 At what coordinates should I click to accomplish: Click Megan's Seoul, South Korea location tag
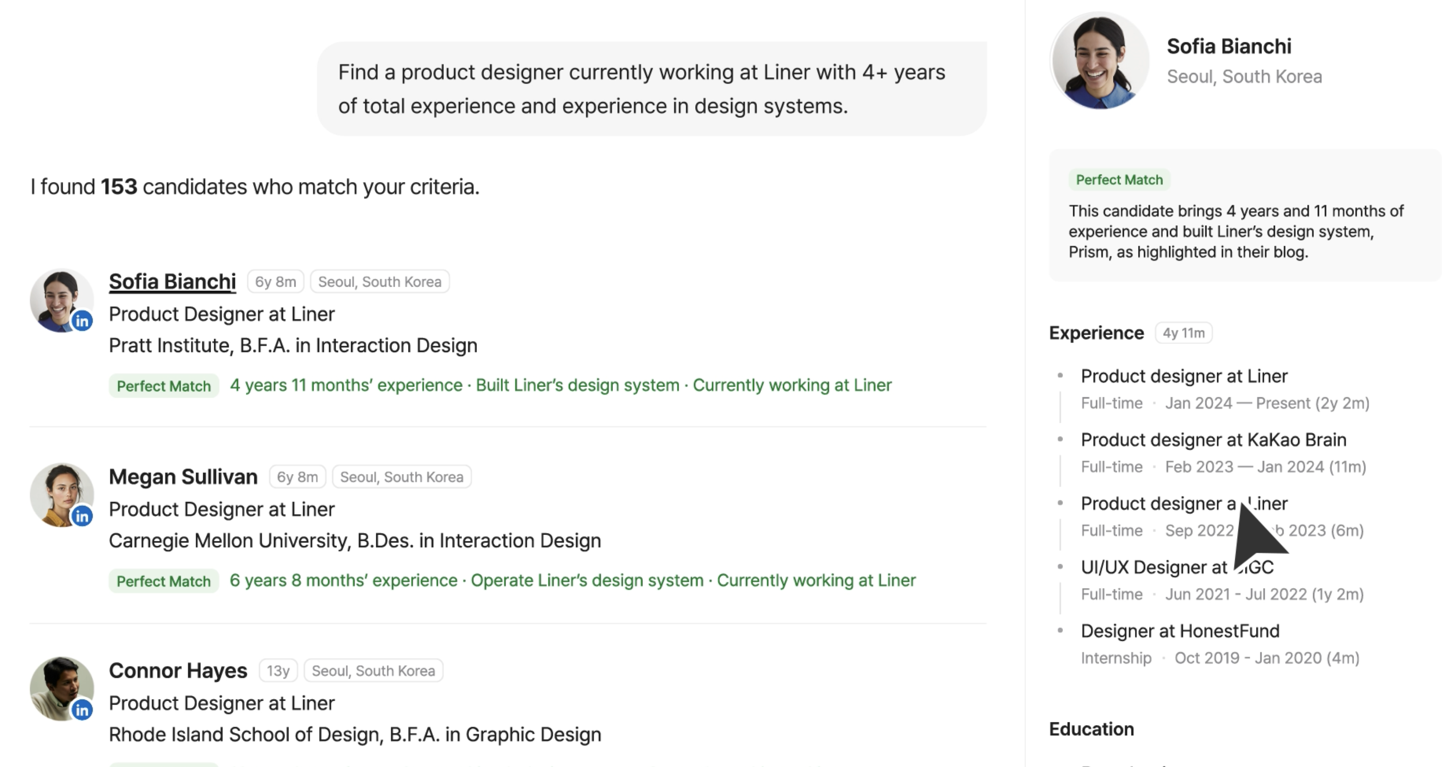coord(401,477)
